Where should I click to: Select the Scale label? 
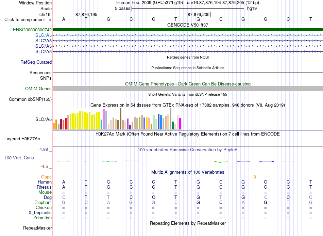pos(46,9)
